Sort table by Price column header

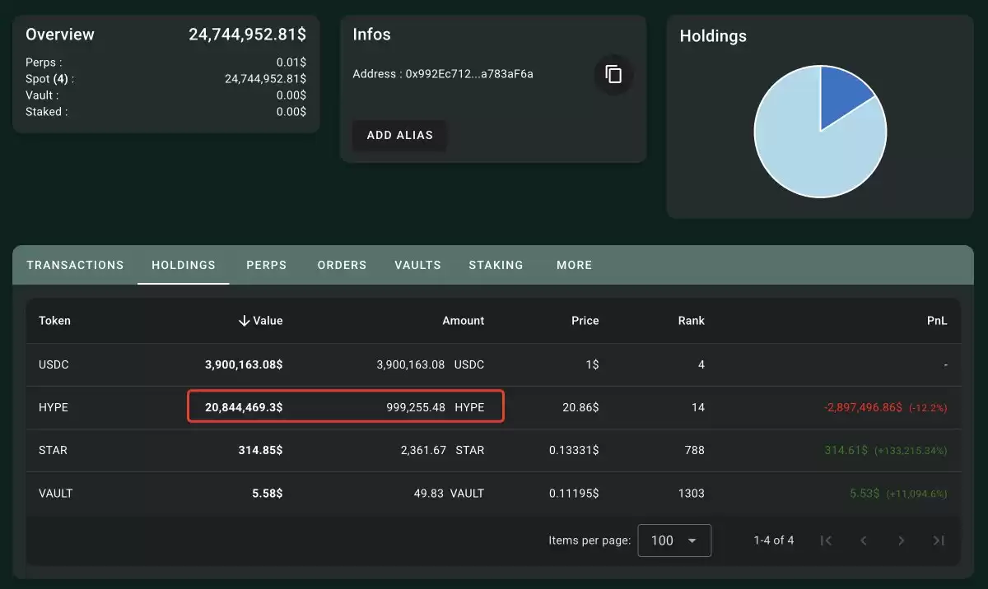pyautogui.click(x=585, y=321)
